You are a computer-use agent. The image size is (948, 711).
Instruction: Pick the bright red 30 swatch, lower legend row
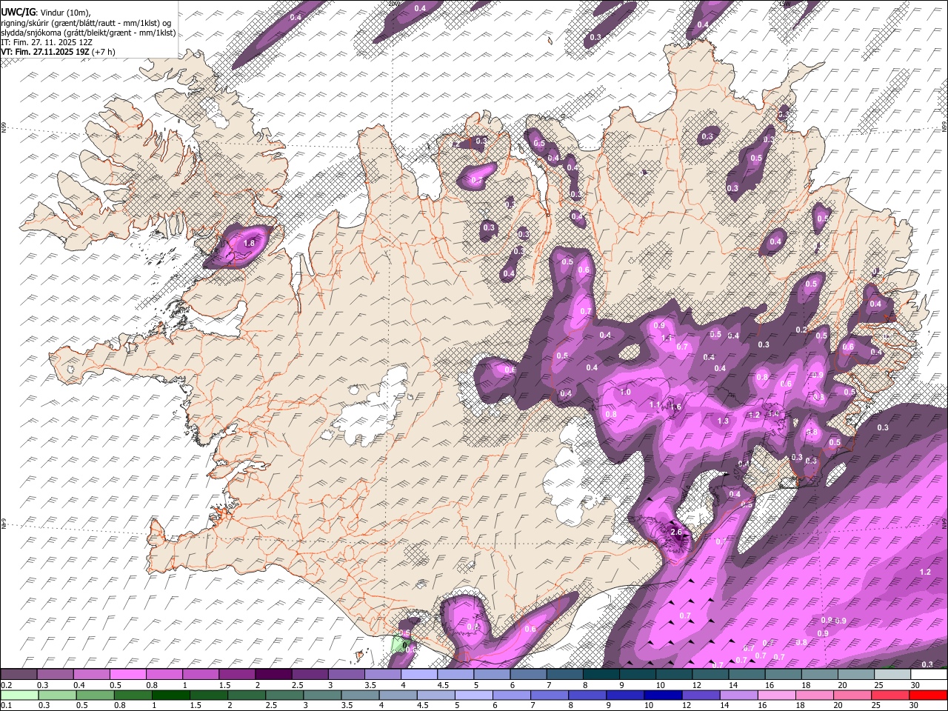pyautogui.click(x=927, y=695)
